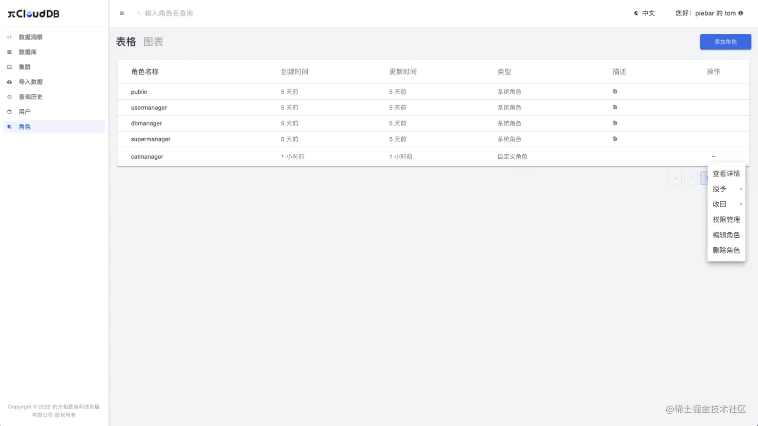Screen dimensions: 758x426
Task: Expand 收回 submenu
Action: [726, 204]
